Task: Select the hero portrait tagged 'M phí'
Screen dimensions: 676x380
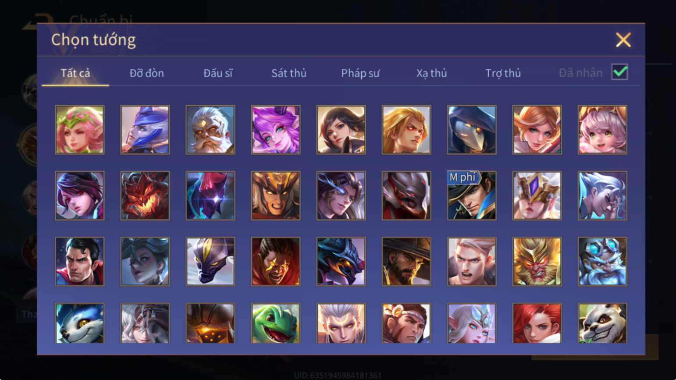Action: tap(472, 195)
